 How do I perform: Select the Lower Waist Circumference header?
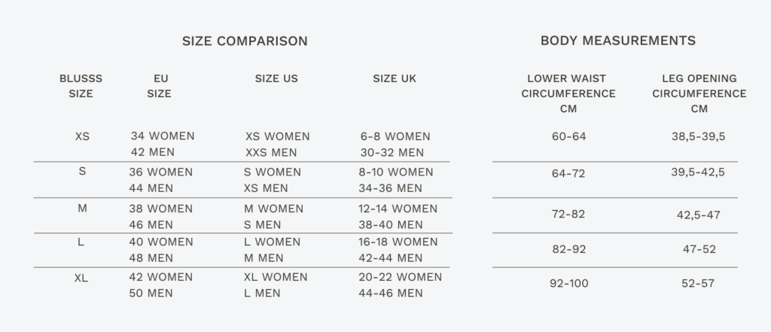pyautogui.click(x=567, y=93)
